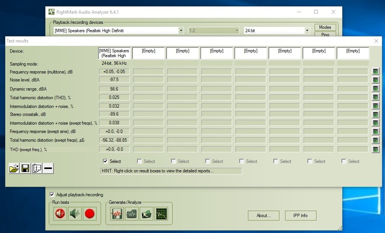
Task: Open the 1-2 channel dropdown
Action: [237, 31]
